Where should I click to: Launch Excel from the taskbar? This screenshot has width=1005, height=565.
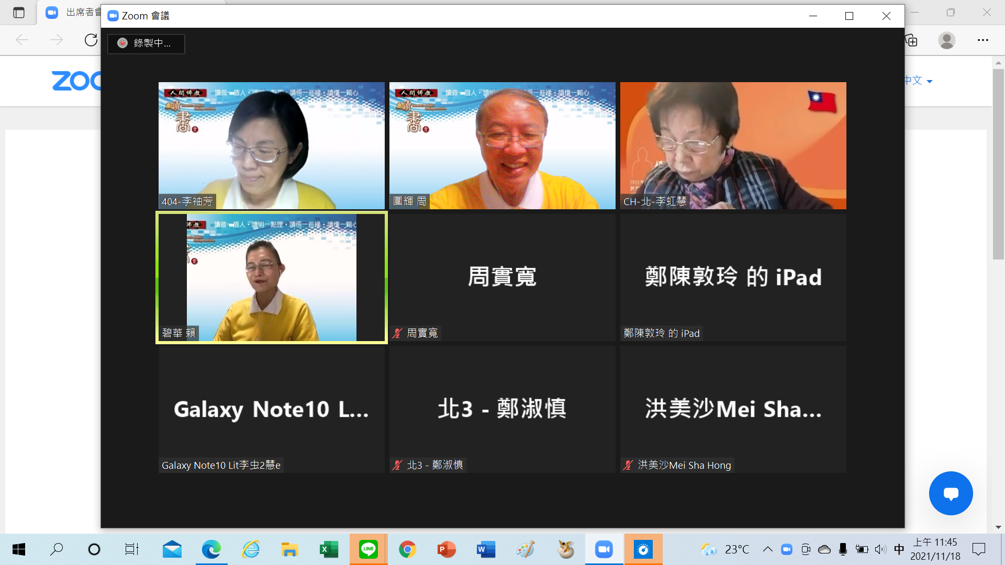(329, 549)
